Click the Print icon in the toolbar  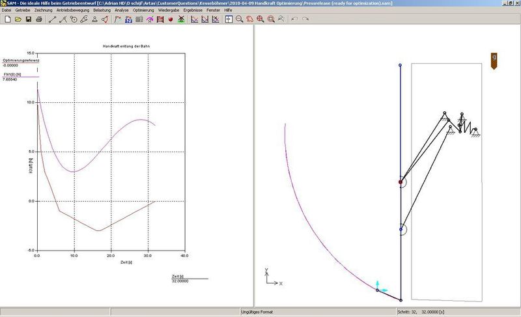39,20
